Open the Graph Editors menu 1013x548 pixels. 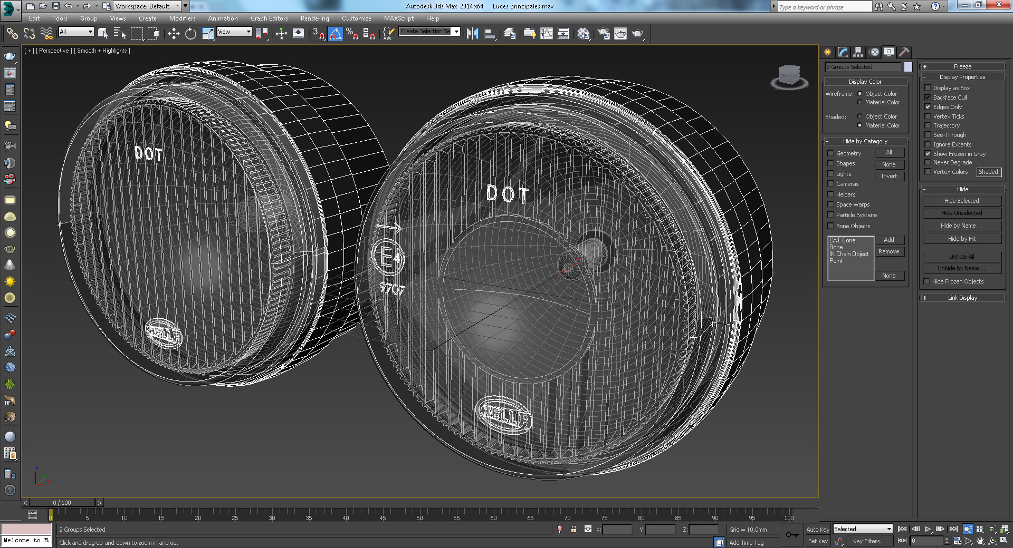[269, 18]
